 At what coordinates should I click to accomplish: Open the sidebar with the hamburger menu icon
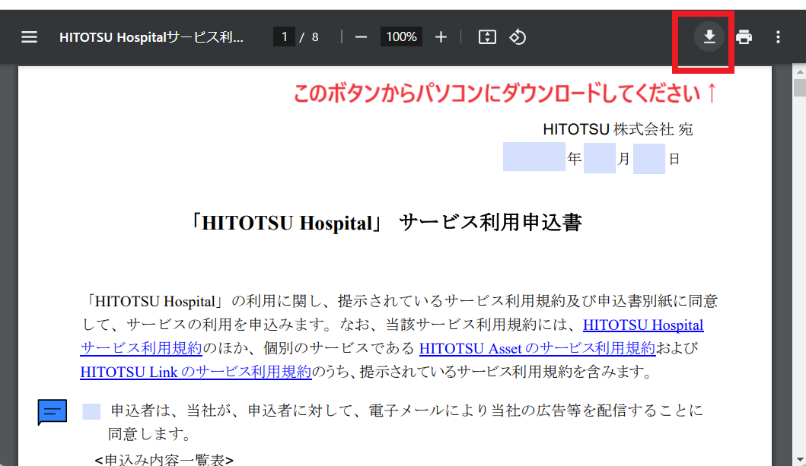29,37
